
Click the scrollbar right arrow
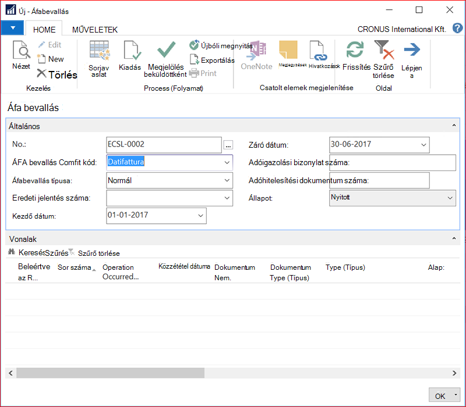point(454,373)
